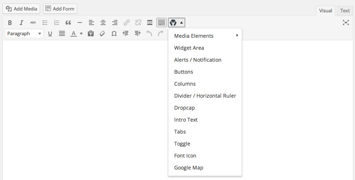Click the remove link icon
Image resolution: width=355 pixels, height=180 pixels.
(138, 22)
